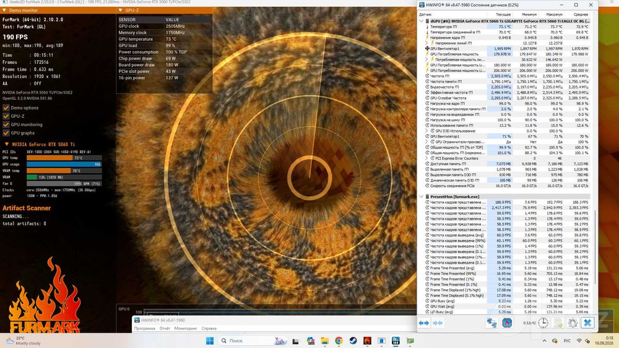Viewport: 619px width, 348px height.
Task: Open the Программа menu in HWiNFO
Action: pos(144,328)
